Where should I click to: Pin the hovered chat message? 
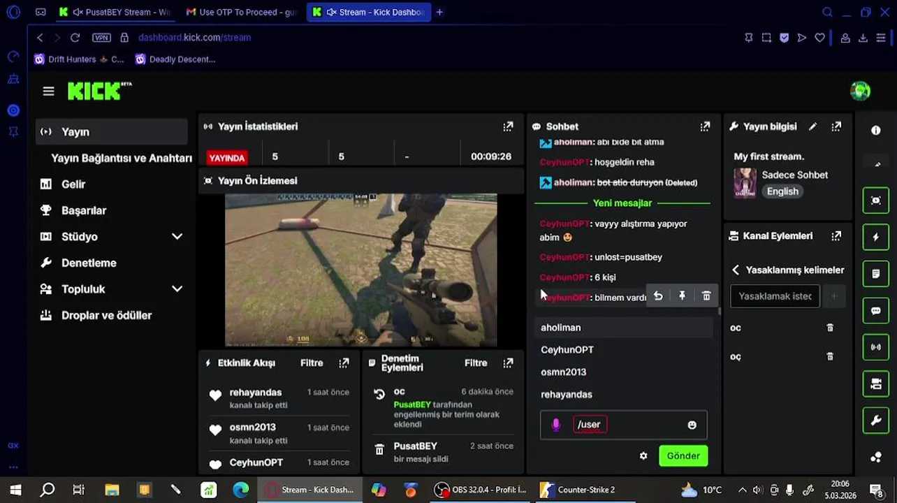coord(683,296)
